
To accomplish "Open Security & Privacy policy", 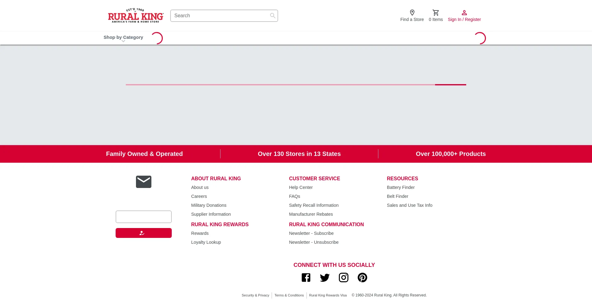I will tap(255, 295).
